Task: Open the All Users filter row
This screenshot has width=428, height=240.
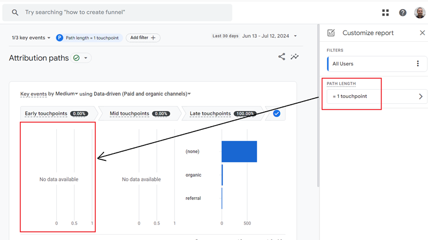Action: coord(377,64)
